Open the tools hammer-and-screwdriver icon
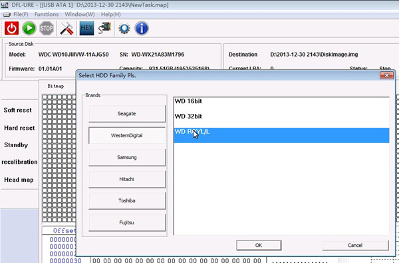Screen dimensions: 399x263 [66, 28]
